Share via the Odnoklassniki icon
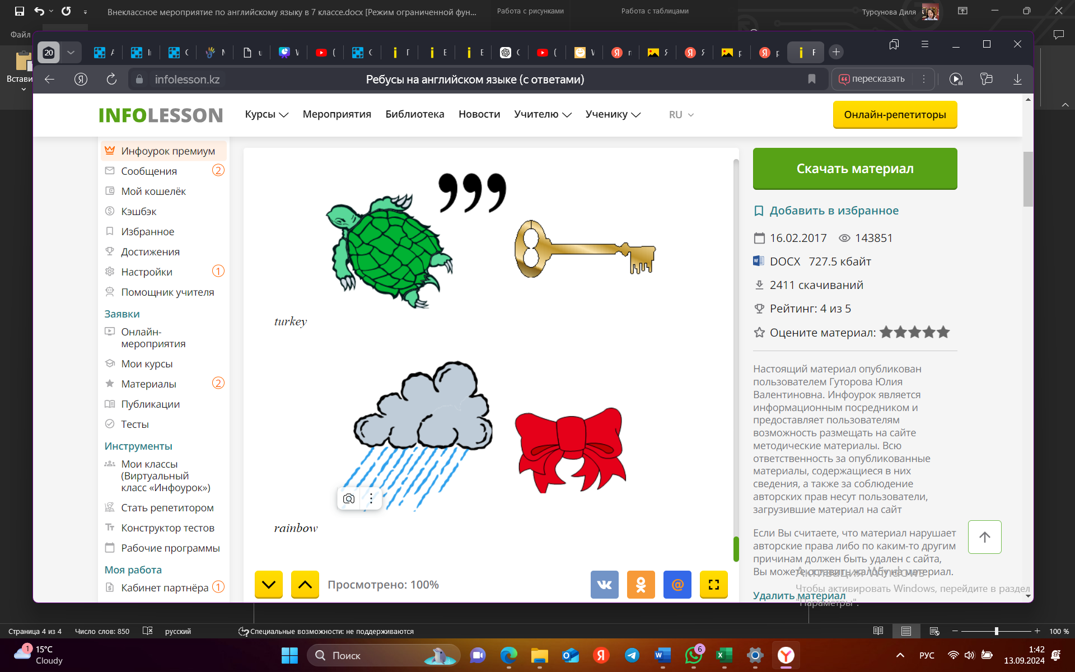This screenshot has height=672, width=1075. point(641,585)
